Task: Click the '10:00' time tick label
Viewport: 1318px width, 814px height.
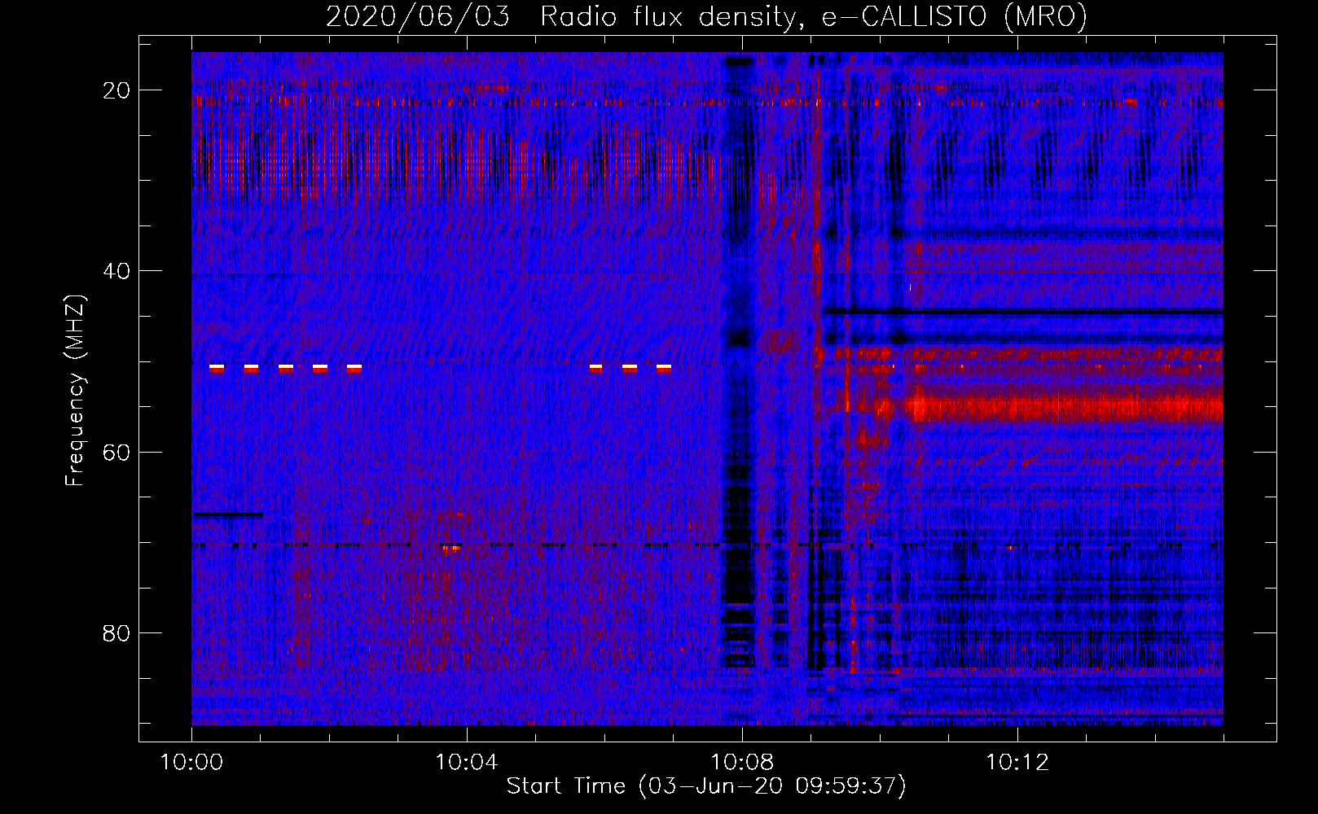Action: pyautogui.click(x=191, y=763)
